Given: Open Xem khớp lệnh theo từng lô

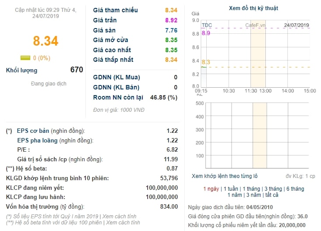Looking at the screenshot, I should [x=225, y=176].
